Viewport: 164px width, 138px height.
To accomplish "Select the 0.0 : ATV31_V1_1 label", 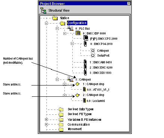I will tap(98, 90).
